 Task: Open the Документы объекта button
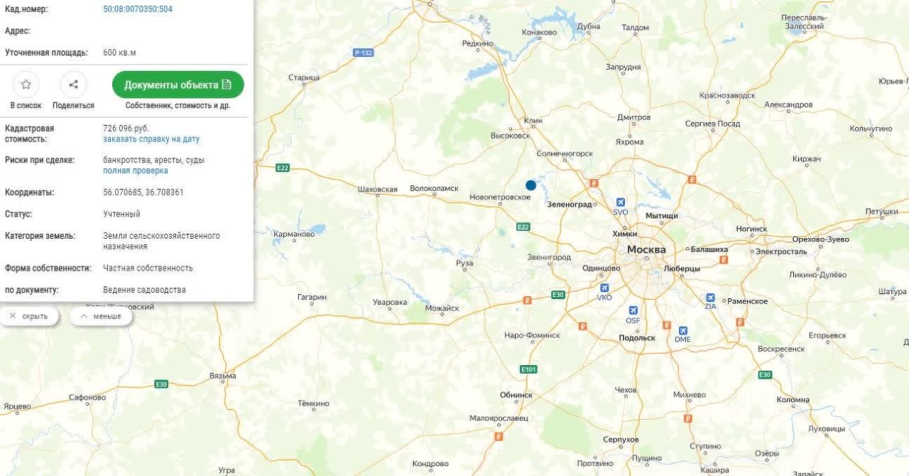178,85
